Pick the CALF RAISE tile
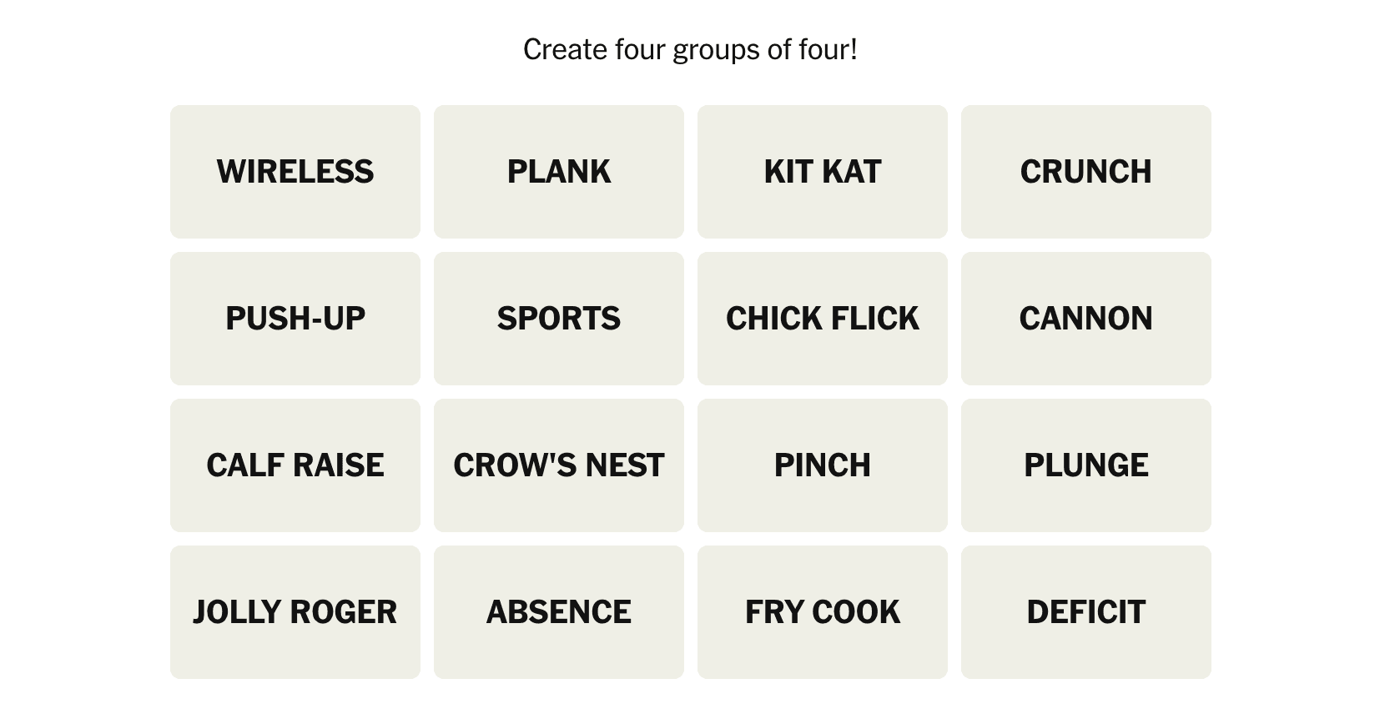 [295, 465]
